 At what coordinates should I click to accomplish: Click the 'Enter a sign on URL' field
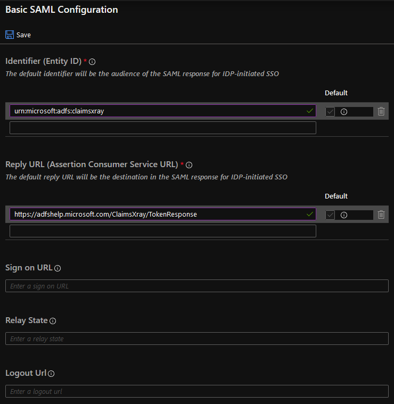tap(196, 286)
